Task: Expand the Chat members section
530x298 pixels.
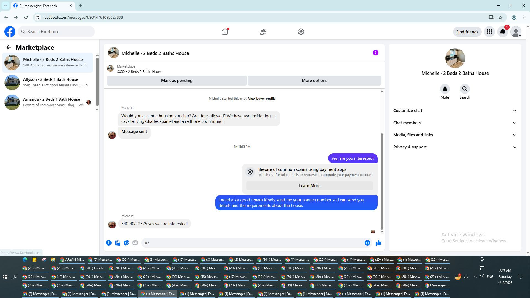Action: tap(455, 123)
